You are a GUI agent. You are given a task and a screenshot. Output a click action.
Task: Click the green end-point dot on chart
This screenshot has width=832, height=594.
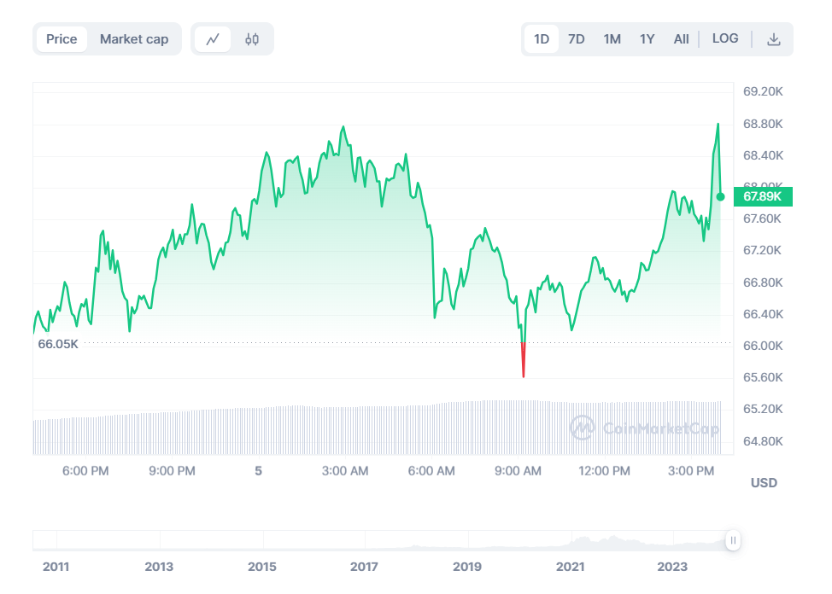coord(720,197)
